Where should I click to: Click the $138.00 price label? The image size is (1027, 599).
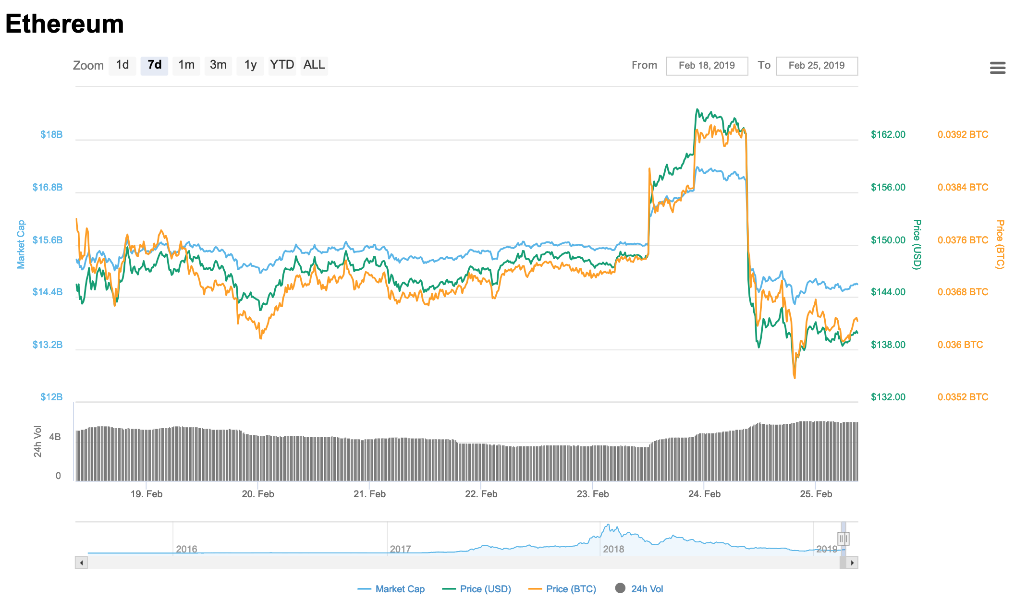point(888,345)
